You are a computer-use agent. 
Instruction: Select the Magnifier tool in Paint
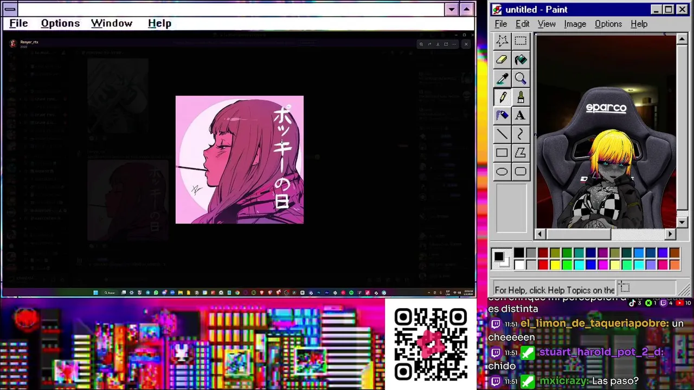tap(520, 79)
